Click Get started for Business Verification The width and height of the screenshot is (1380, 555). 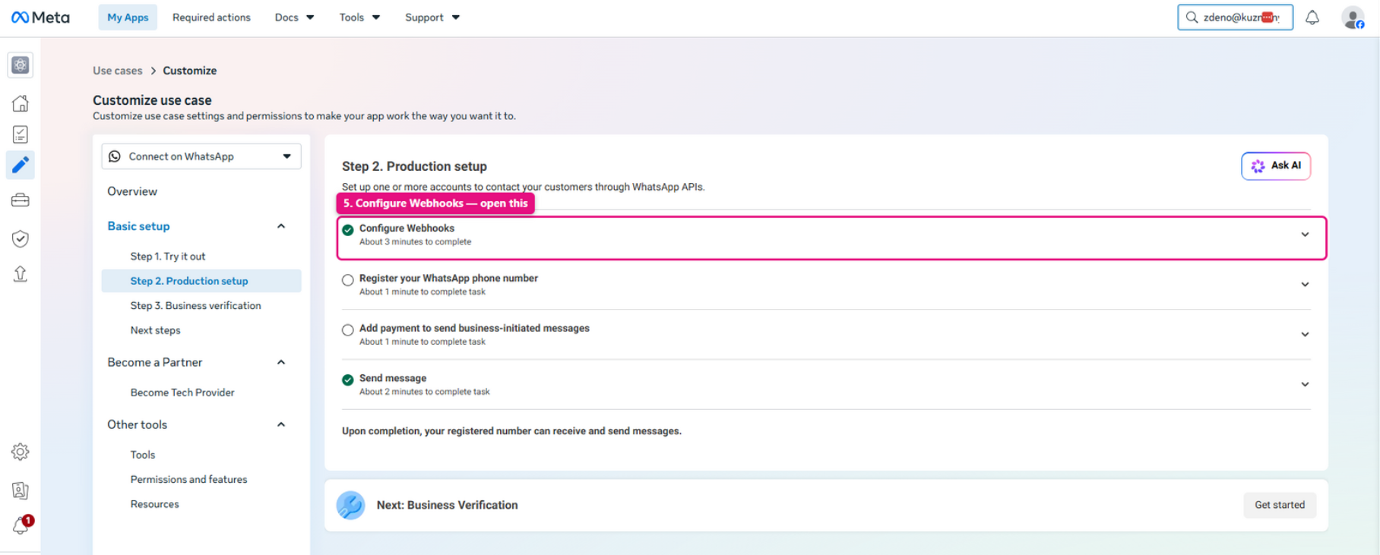pyautogui.click(x=1280, y=505)
